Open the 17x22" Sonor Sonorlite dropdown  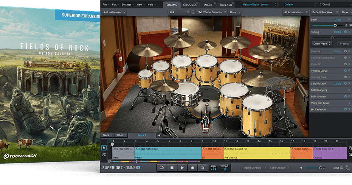[x=211, y=12]
